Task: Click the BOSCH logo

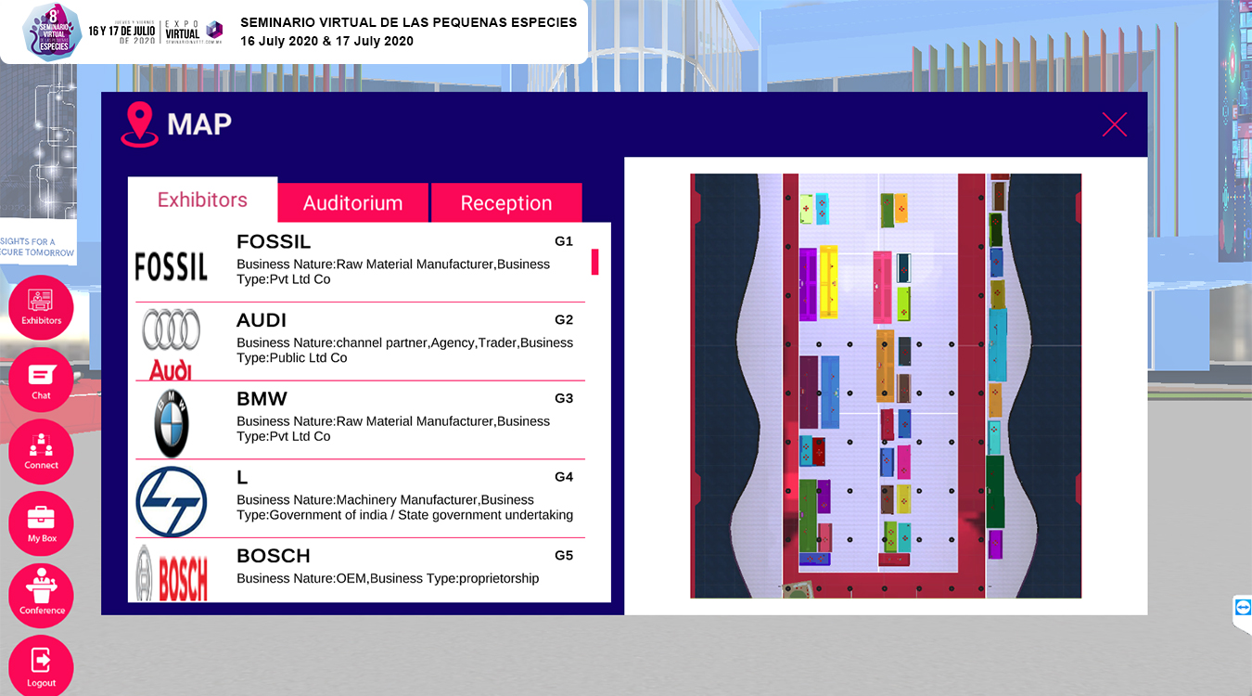Action: point(172,573)
